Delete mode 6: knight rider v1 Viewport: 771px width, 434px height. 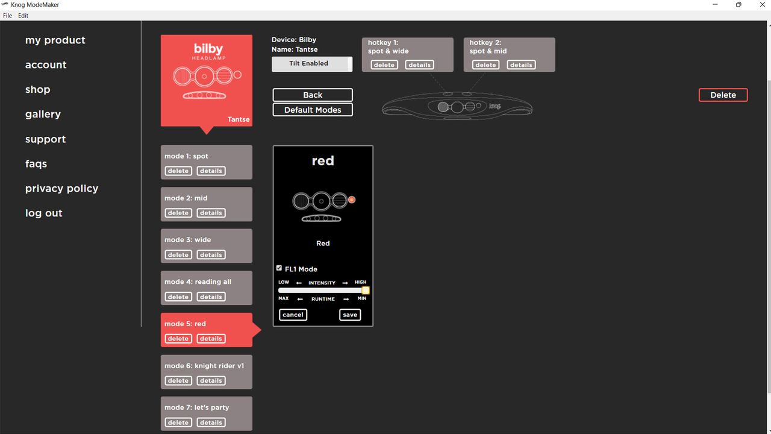tap(178, 380)
